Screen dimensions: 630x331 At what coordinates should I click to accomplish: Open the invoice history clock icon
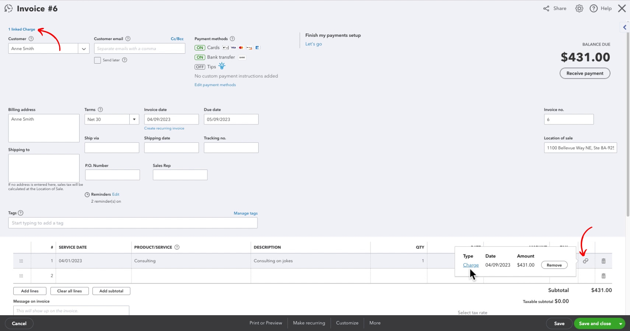tap(8, 8)
